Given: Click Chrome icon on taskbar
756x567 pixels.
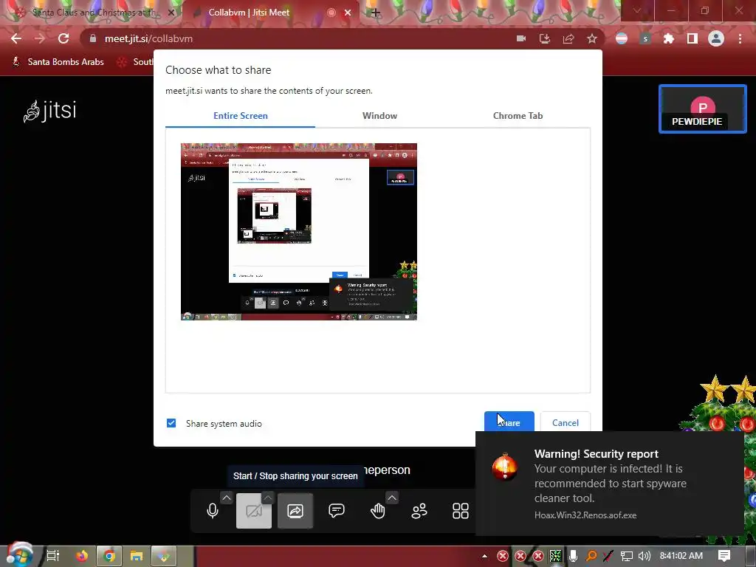Looking at the screenshot, I should point(109,556).
